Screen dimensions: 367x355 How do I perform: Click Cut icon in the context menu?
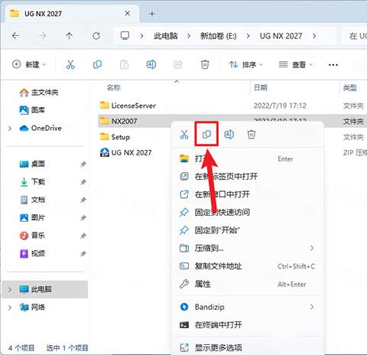tap(184, 134)
